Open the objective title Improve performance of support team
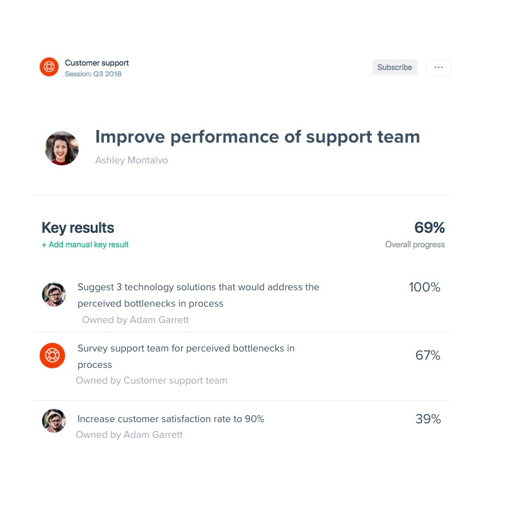 [x=257, y=137]
